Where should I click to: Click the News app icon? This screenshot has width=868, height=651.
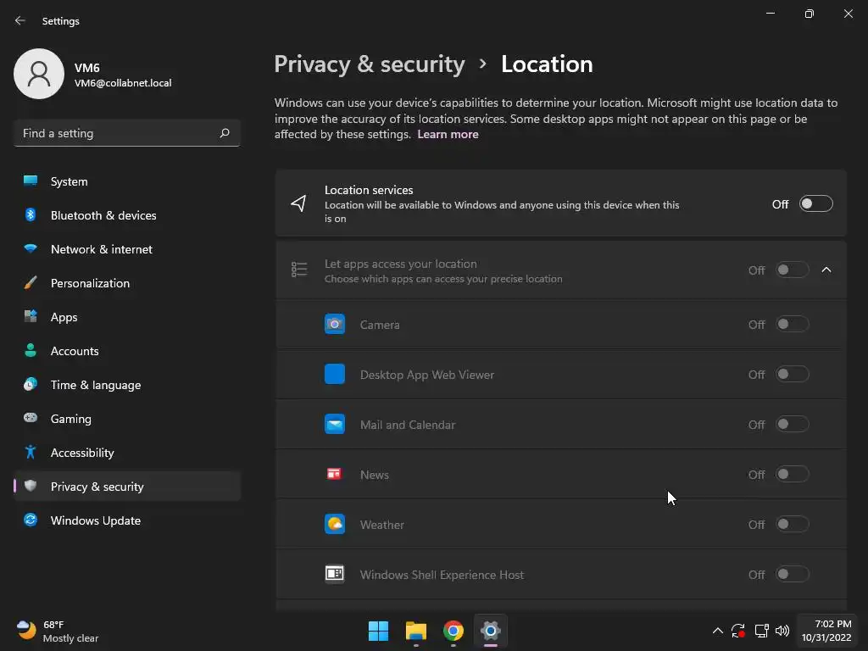tap(334, 474)
